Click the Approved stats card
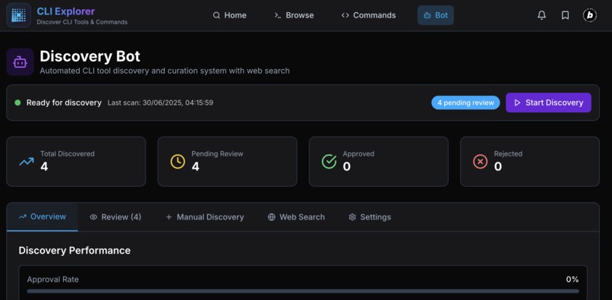 [379, 161]
